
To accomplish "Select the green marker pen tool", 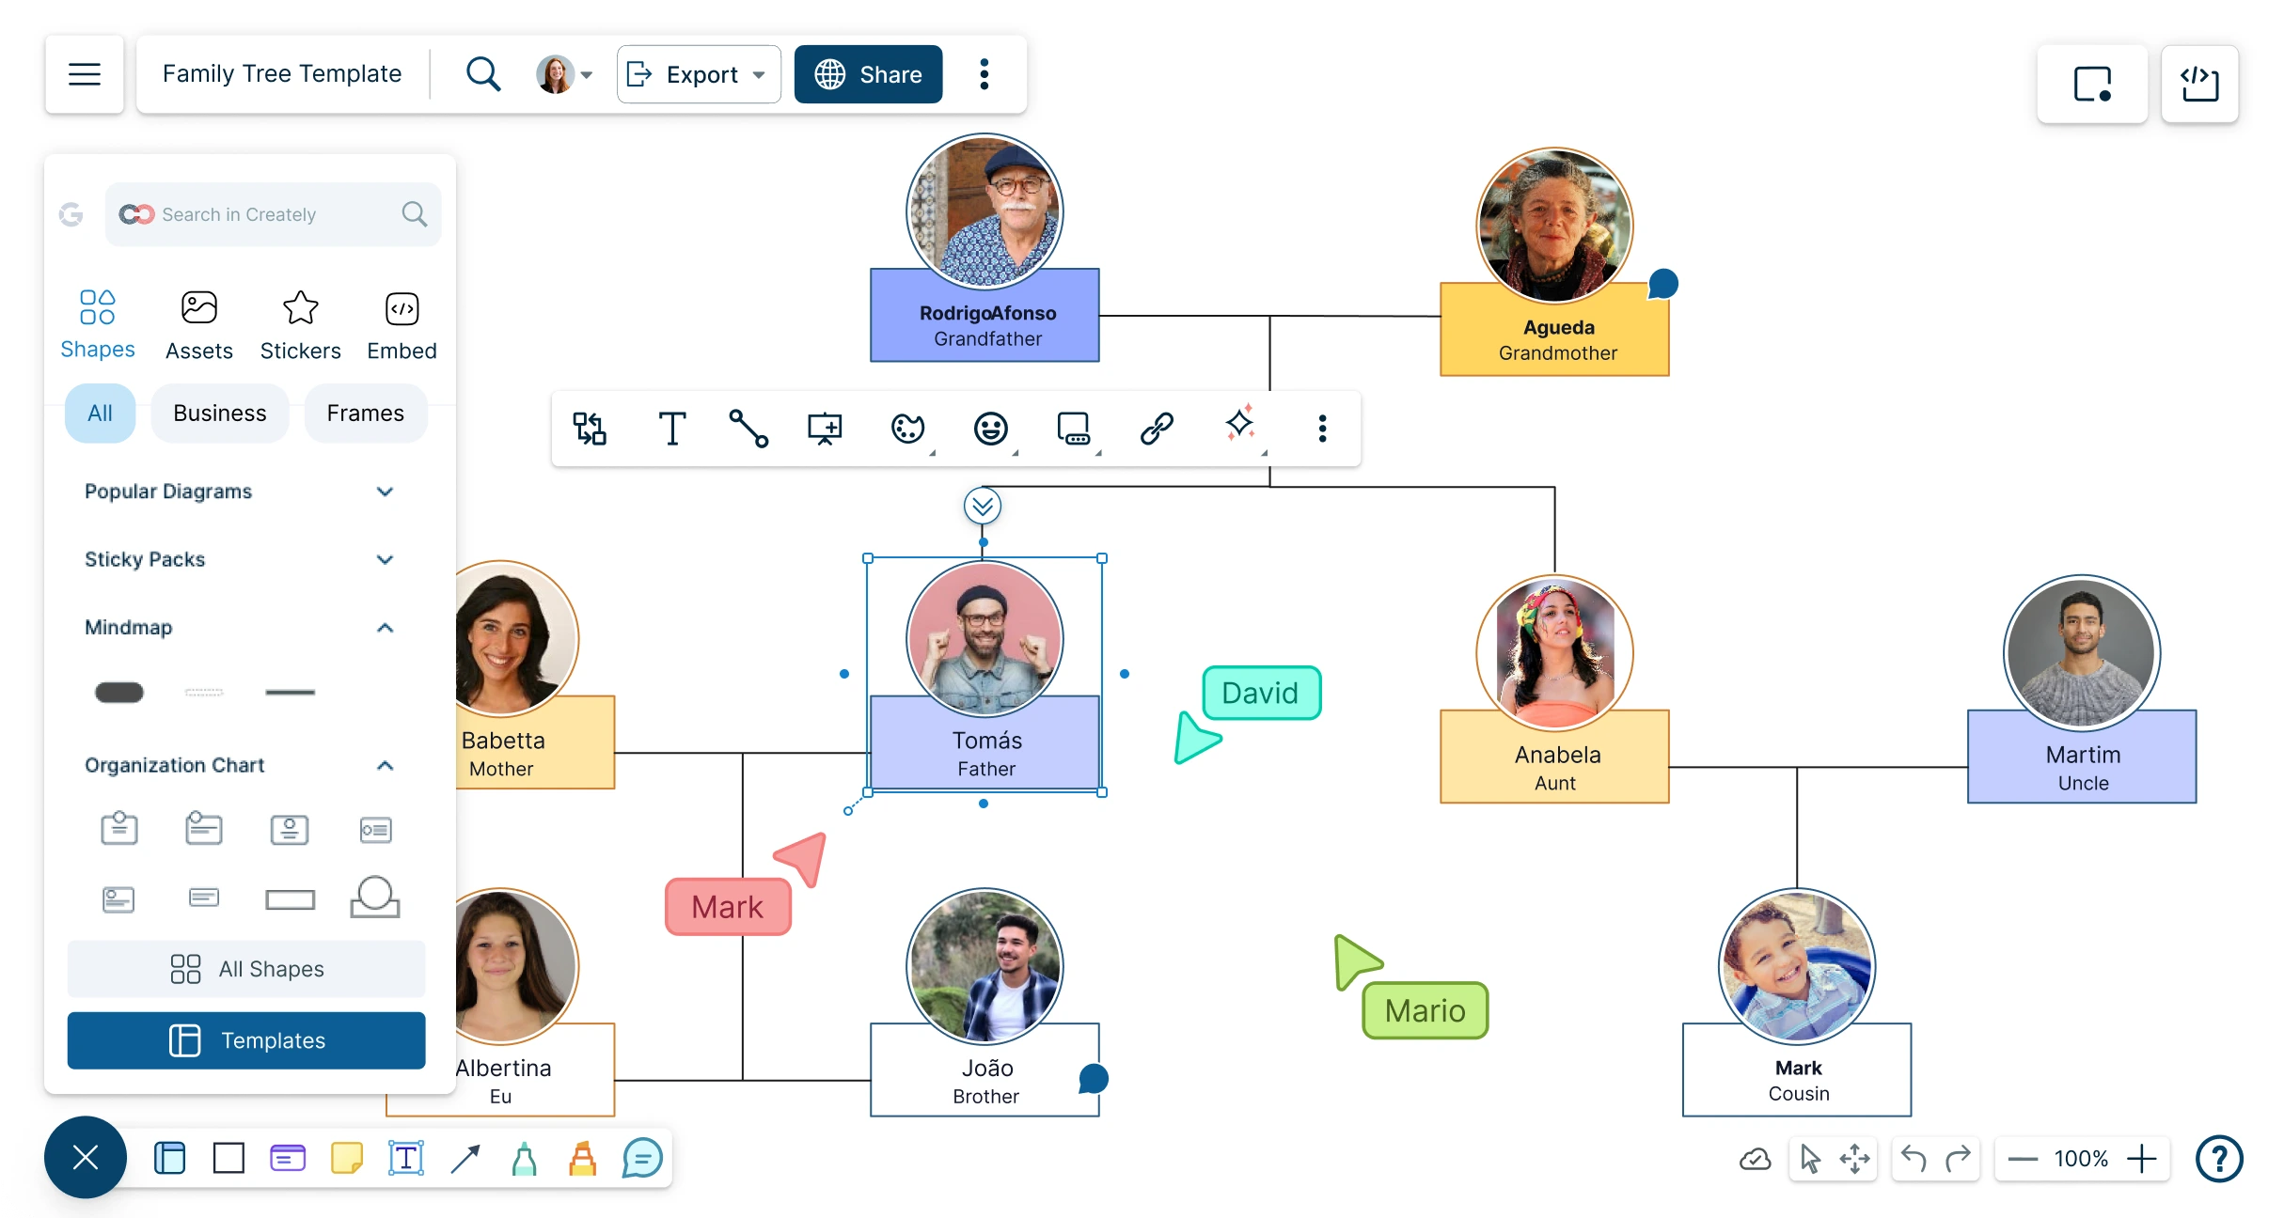I will click(525, 1158).
